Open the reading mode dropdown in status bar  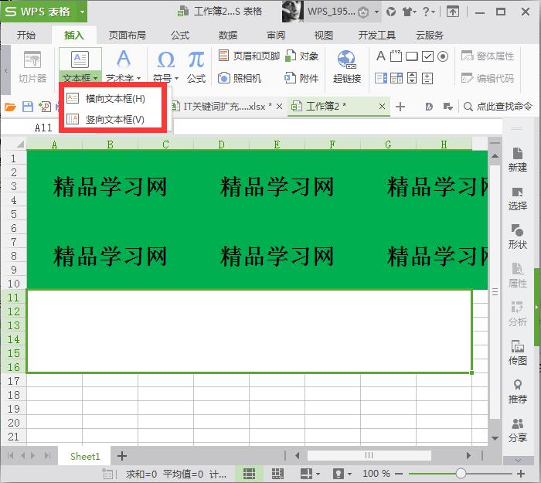318,474
